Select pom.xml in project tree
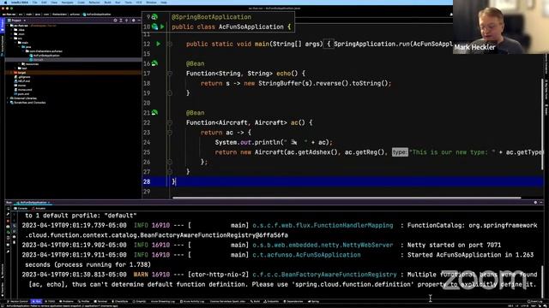This screenshot has height=308, width=549. click(21, 93)
